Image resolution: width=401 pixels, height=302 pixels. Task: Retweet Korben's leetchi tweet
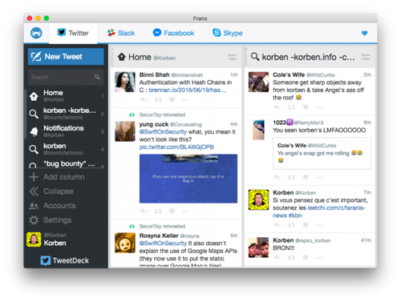click(291, 225)
